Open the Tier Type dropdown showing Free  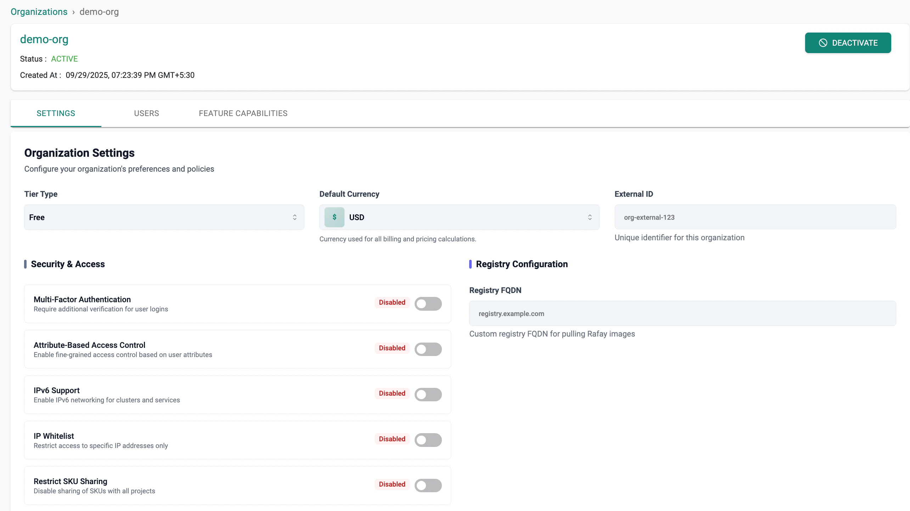click(164, 217)
